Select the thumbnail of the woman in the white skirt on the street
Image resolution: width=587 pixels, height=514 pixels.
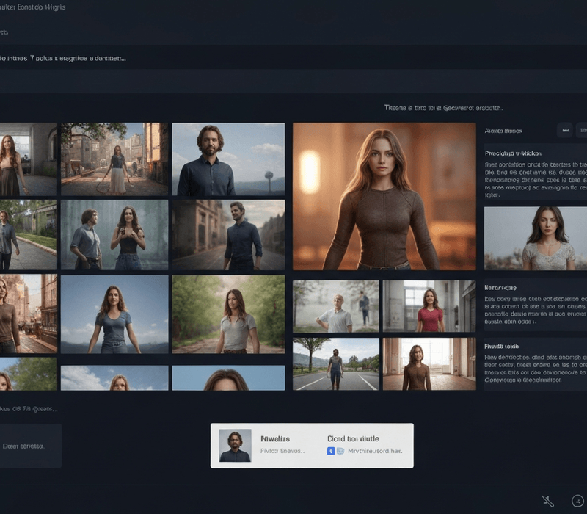tap(114, 159)
